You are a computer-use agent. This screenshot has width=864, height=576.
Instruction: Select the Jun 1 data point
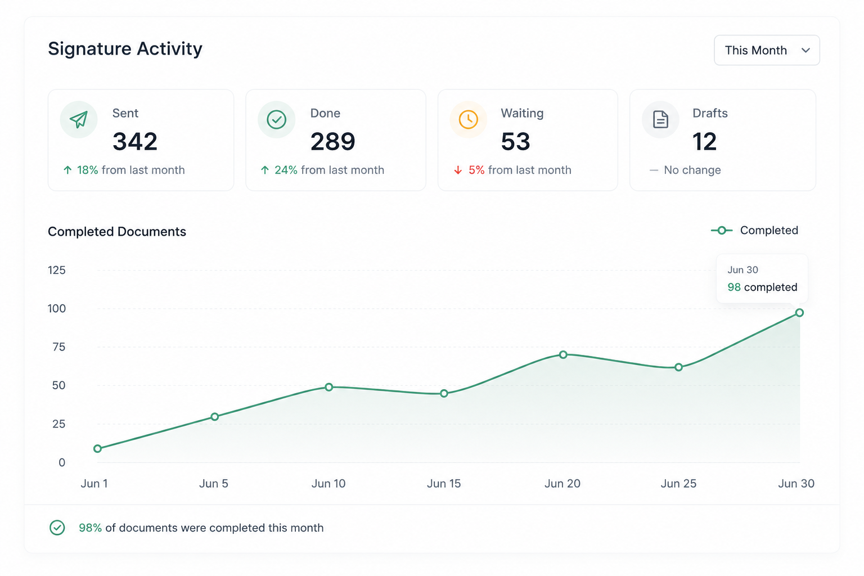98,448
